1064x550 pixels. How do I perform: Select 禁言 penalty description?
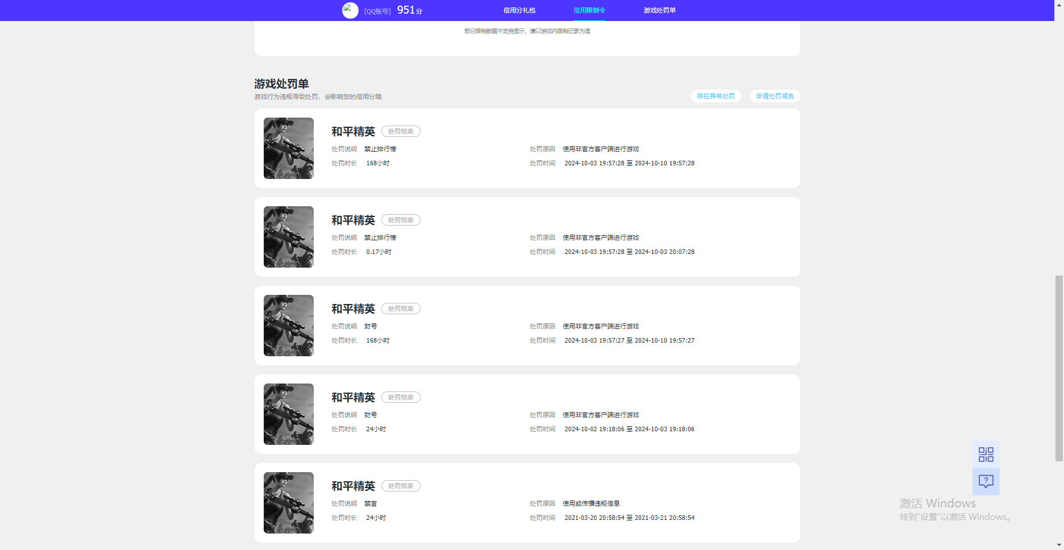coord(371,503)
